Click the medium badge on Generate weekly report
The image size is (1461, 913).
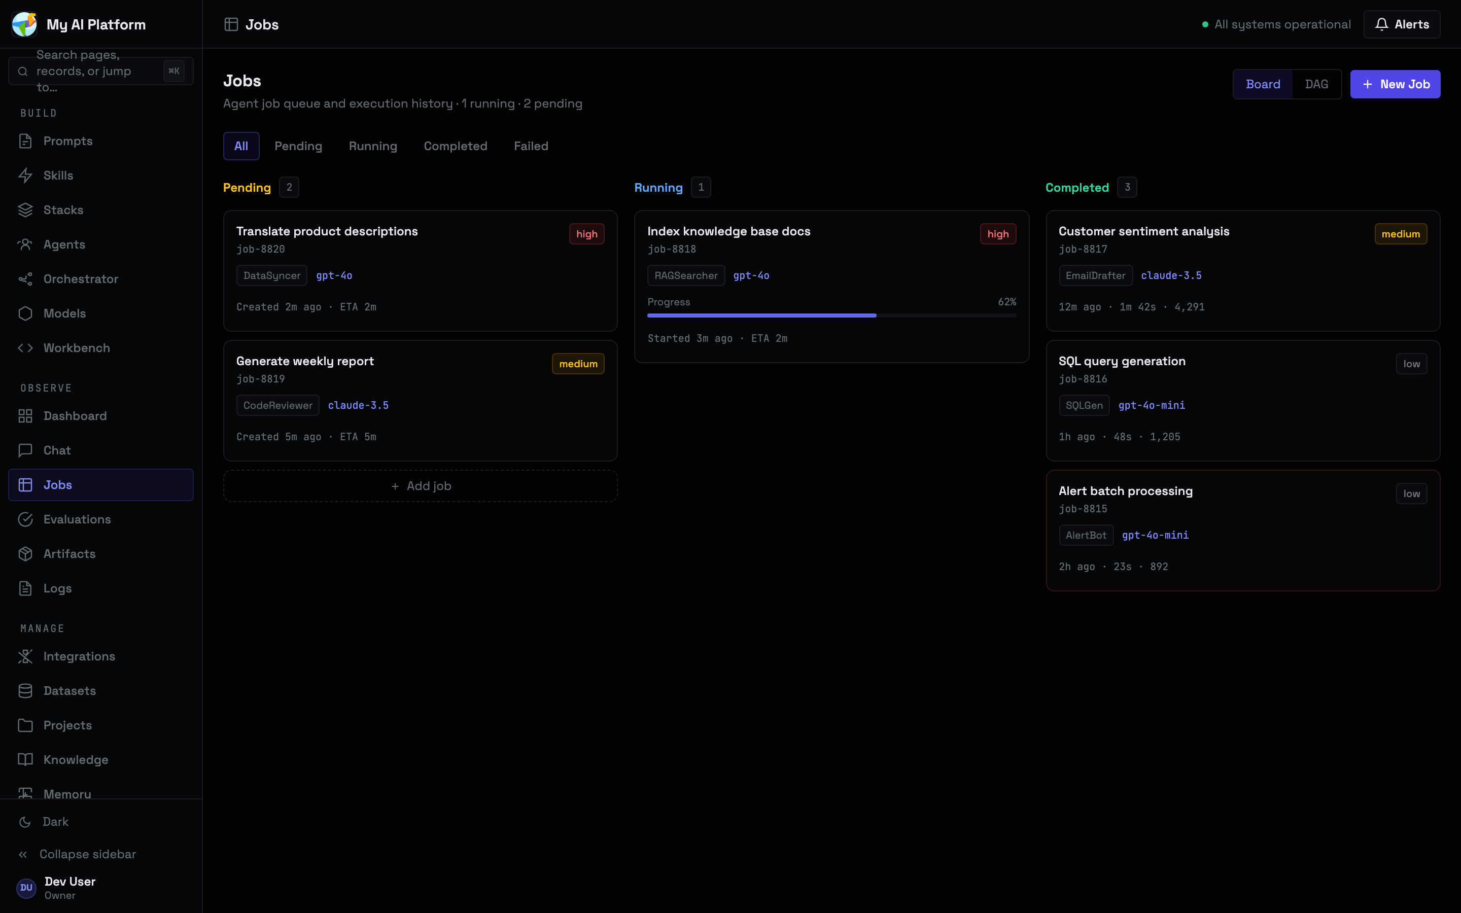[578, 364]
